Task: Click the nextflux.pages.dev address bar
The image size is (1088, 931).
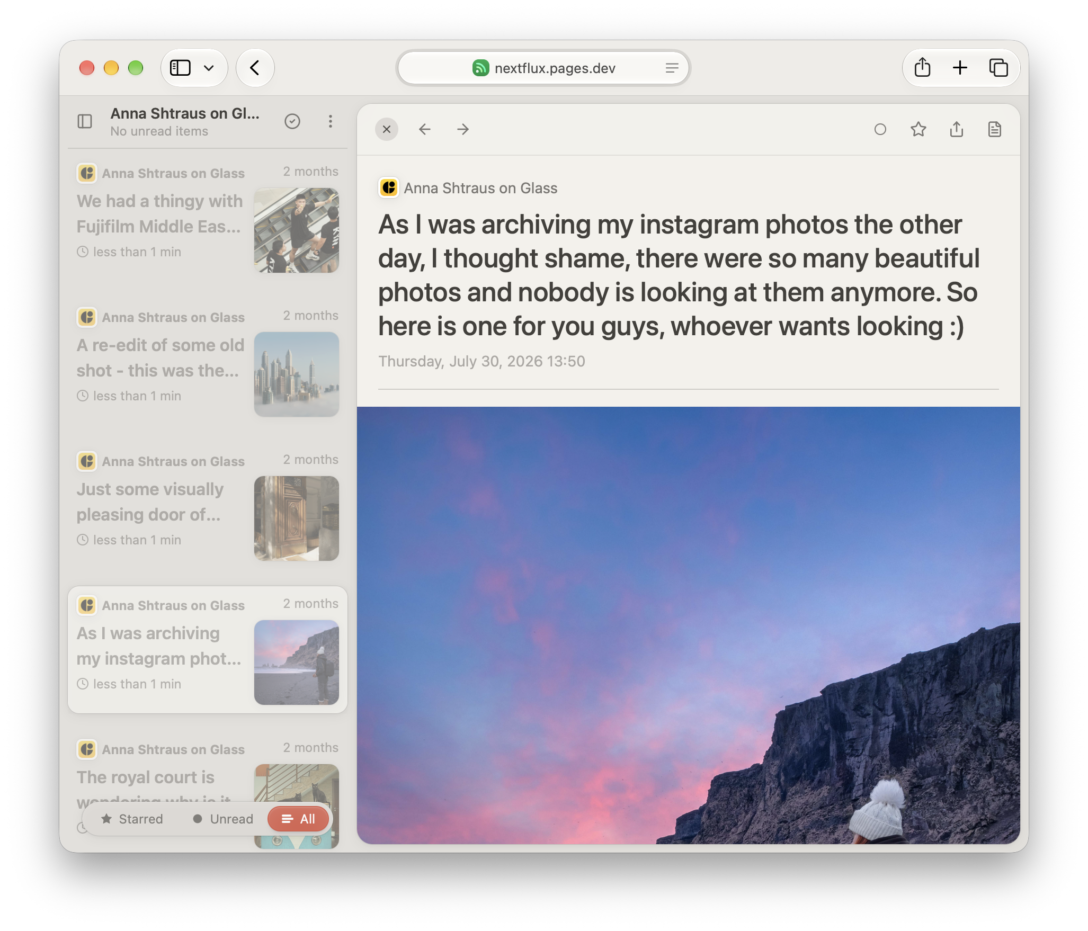Action: [x=543, y=68]
